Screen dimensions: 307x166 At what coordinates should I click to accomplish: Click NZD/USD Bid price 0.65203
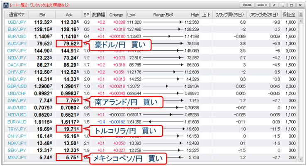pyautogui.click(x=43, y=115)
